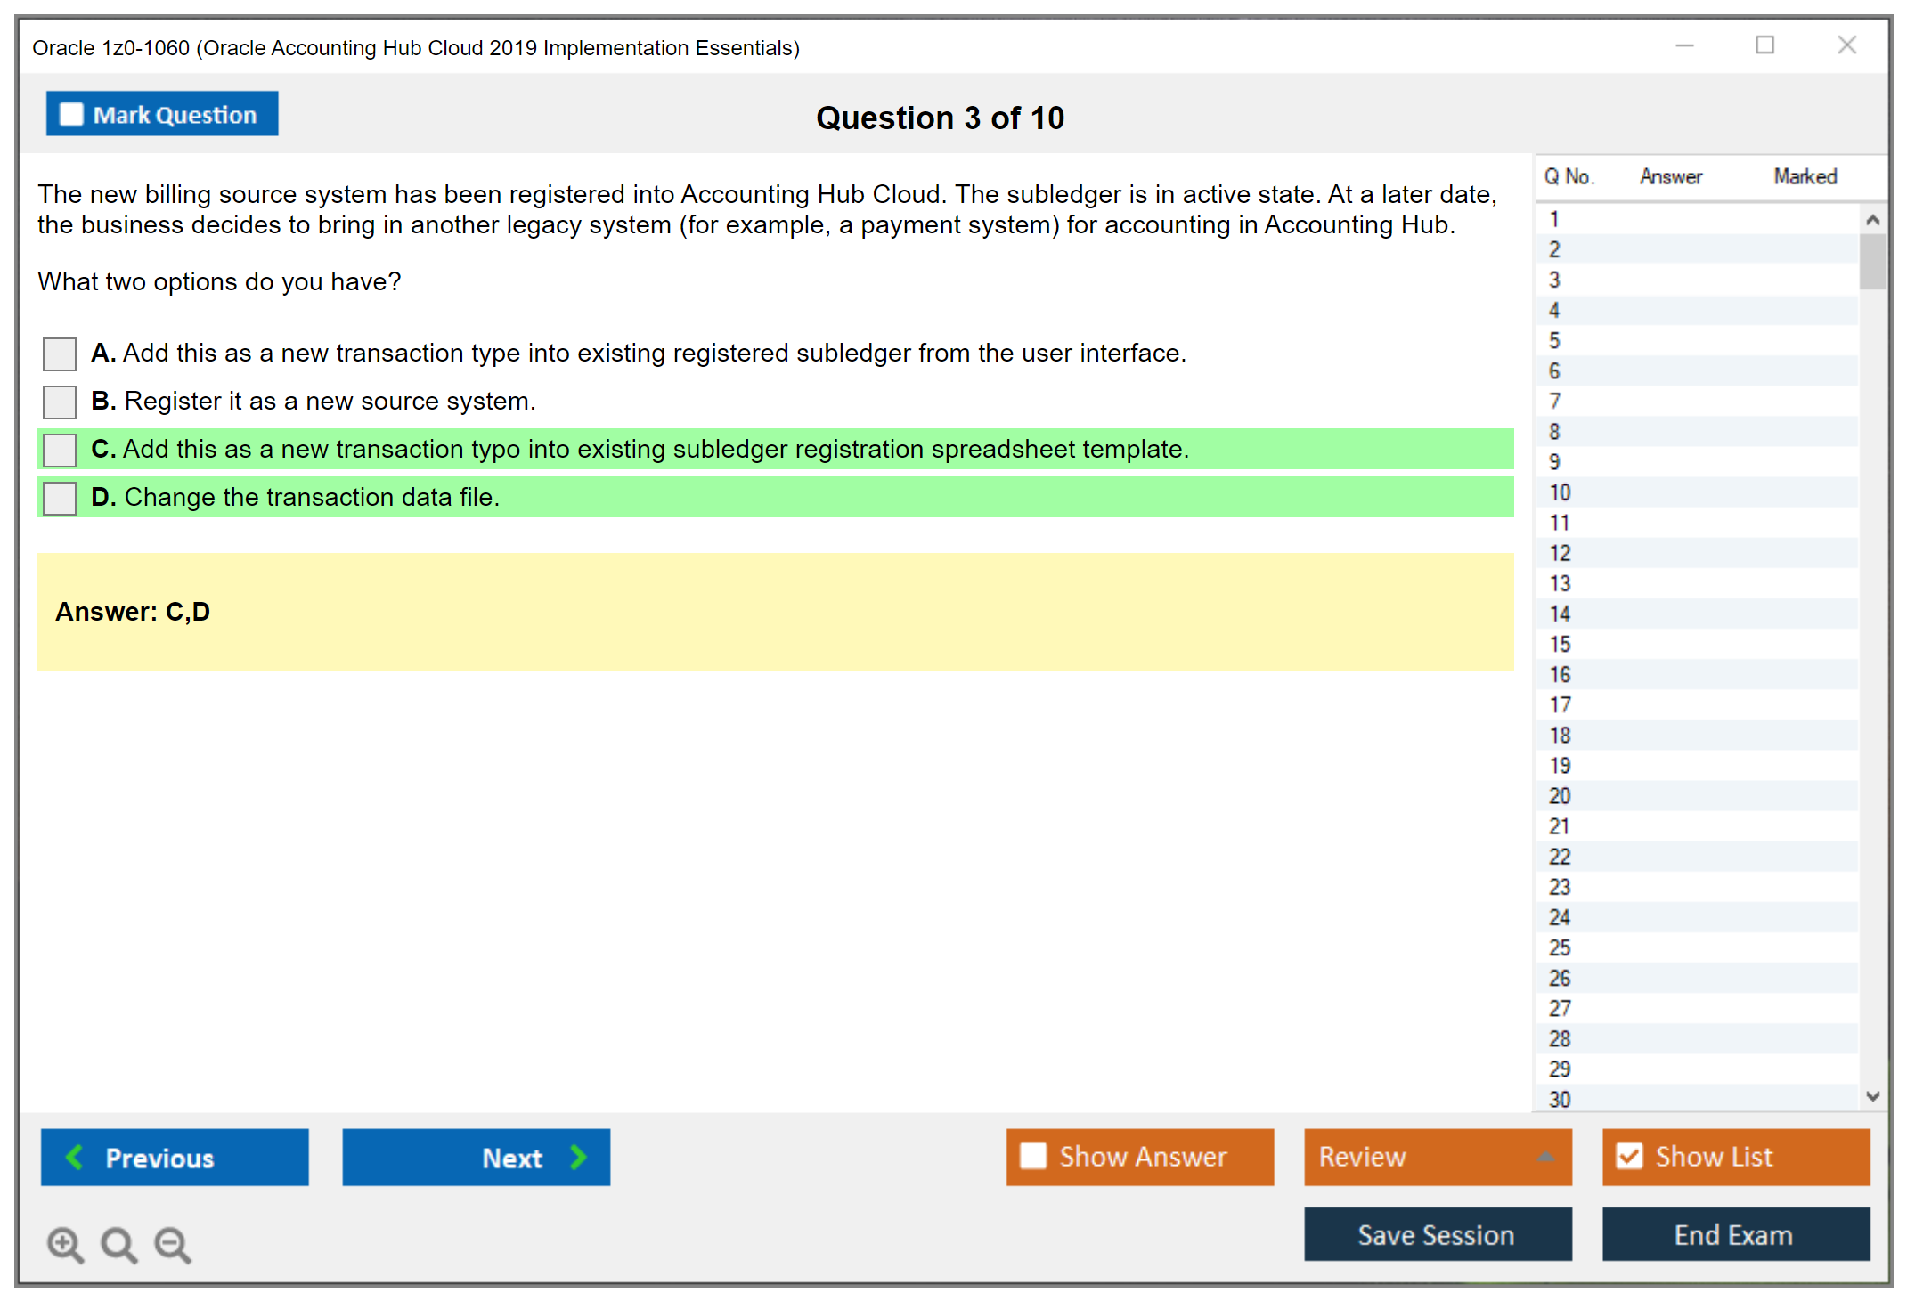
Task: Click the question list scrollbar up arrow
Action: tap(1873, 218)
